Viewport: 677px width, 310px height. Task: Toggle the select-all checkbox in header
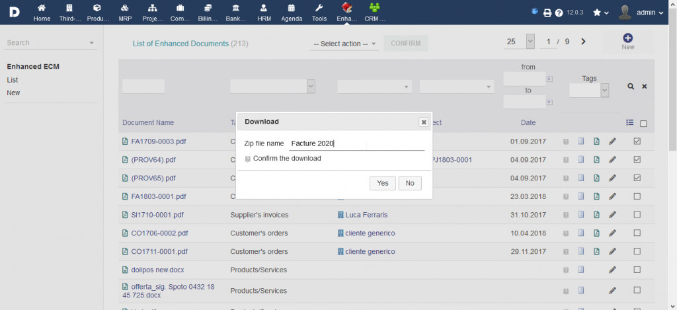click(643, 123)
